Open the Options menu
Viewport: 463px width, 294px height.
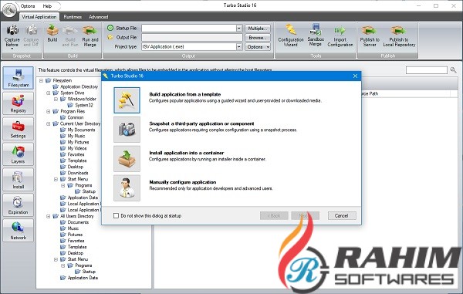coord(28,6)
